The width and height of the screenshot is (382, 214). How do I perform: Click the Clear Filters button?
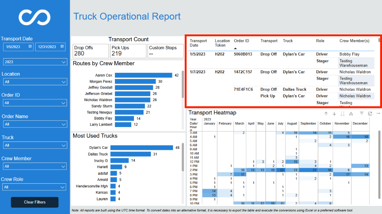click(34, 202)
